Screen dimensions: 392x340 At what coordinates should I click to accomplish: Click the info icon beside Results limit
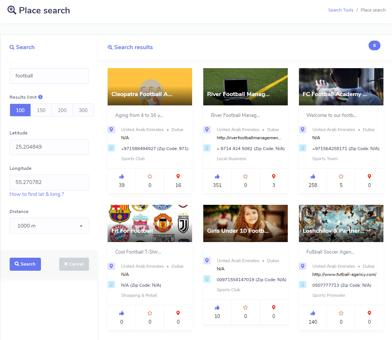pyautogui.click(x=40, y=97)
